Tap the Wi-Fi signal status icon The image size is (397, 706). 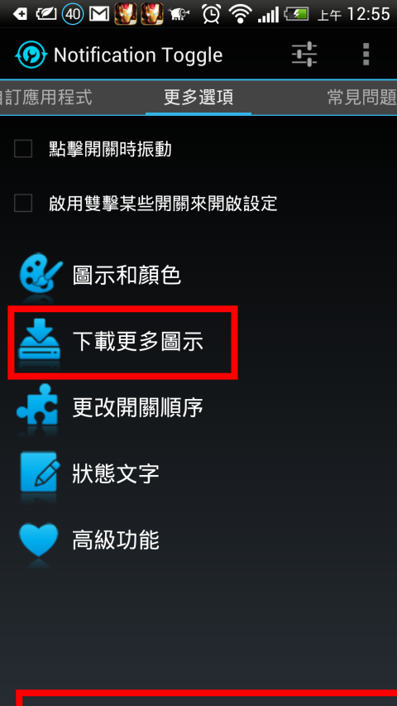pos(240,14)
